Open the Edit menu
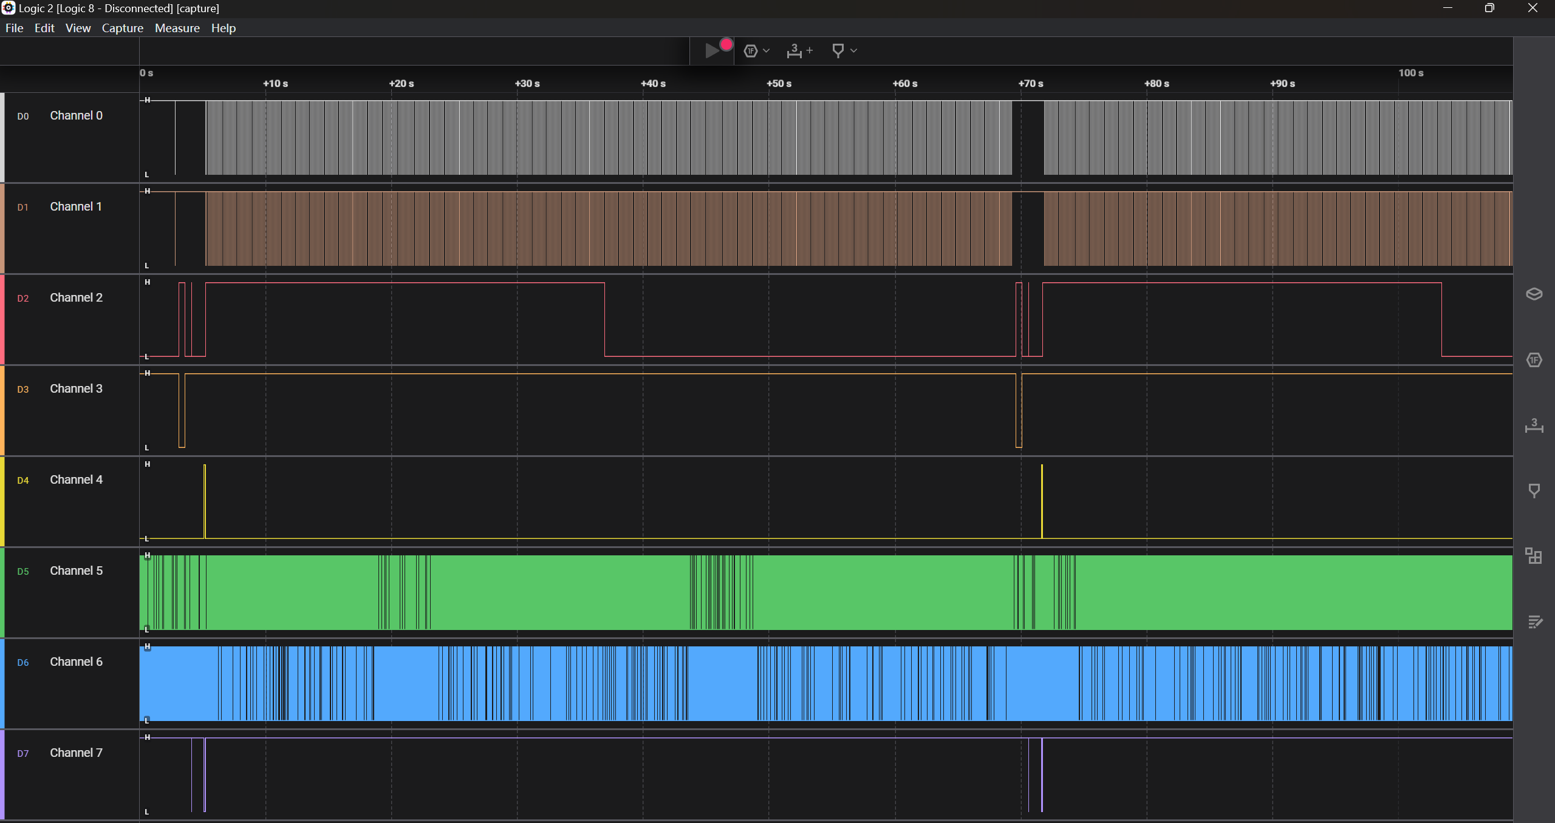1555x823 pixels. [x=44, y=28]
